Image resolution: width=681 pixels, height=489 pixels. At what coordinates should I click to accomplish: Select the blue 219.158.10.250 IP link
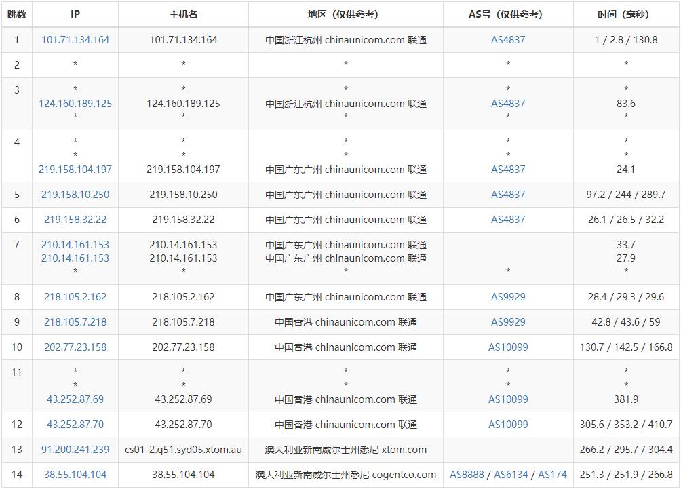pos(75,195)
